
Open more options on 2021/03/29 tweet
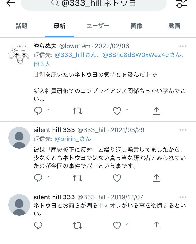pos(183,130)
